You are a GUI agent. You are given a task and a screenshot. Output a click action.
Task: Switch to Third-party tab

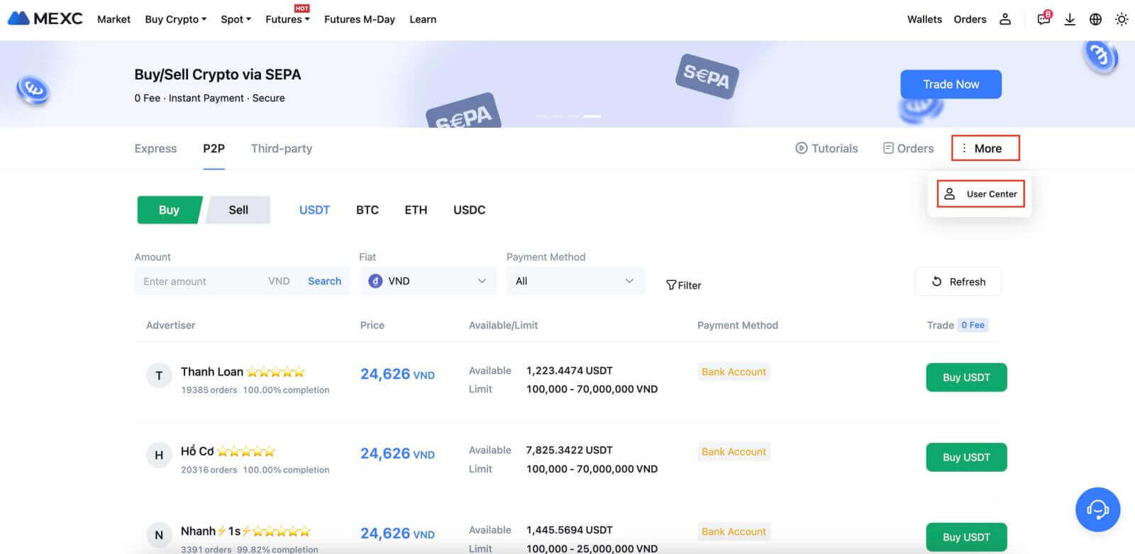[282, 148]
